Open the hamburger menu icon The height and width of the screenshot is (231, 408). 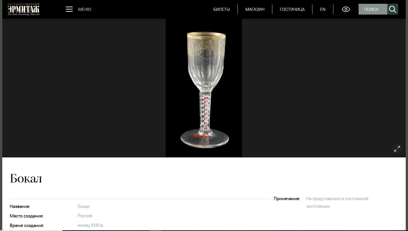(x=69, y=9)
